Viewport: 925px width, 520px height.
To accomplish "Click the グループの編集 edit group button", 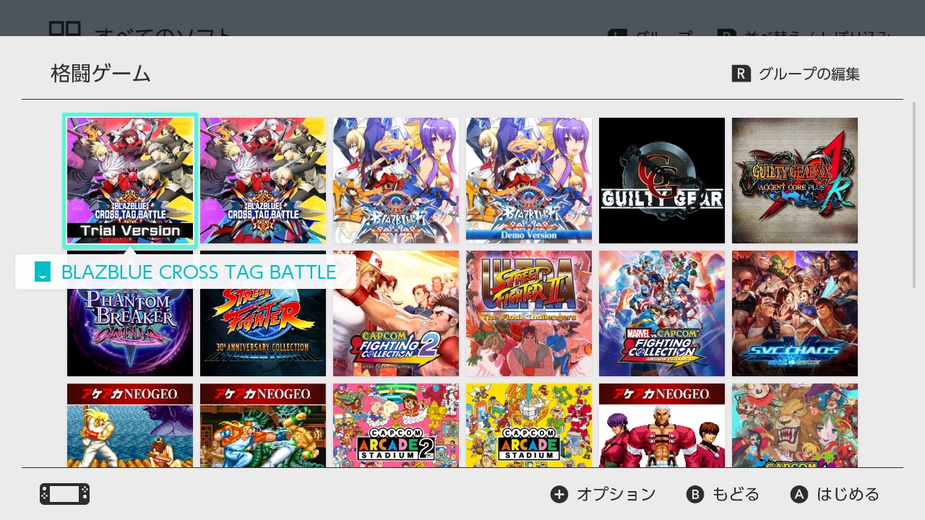I will (796, 74).
